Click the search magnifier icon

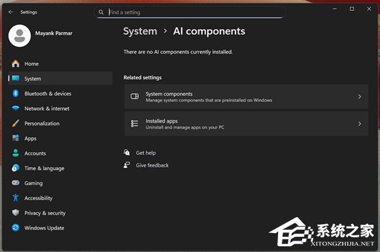pos(101,12)
